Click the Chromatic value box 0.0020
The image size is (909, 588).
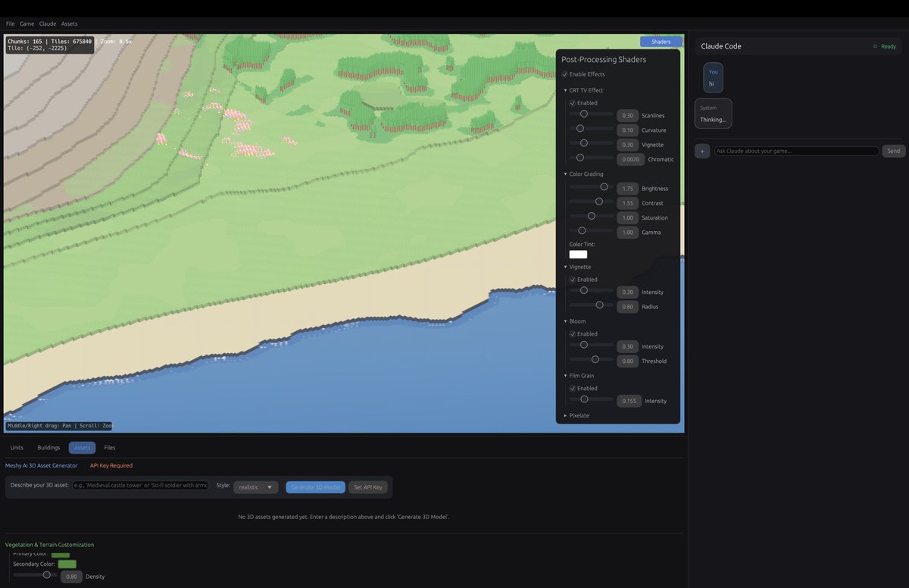point(630,160)
